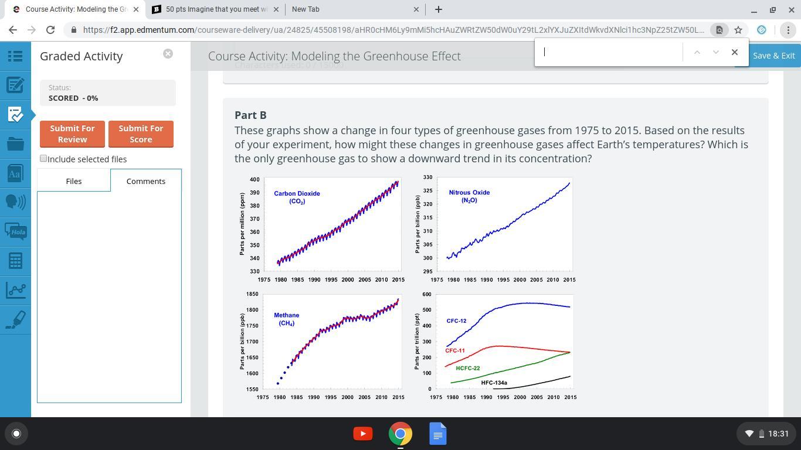Image resolution: width=801 pixels, height=450 pixels.
Task: Select the graded activity checkmark sidebar icon
Action: pyautogui.click(x=15, y=114)
